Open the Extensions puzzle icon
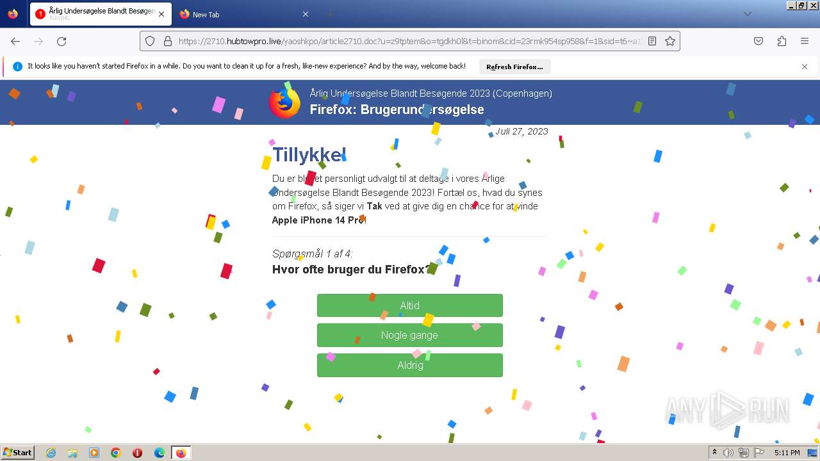This screenshot has height=461, width=820. [x=782, y=41]
